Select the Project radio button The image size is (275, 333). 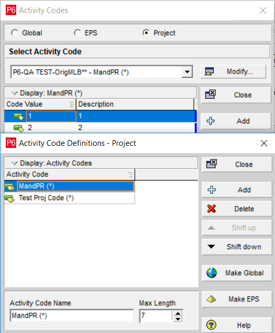click(146, 33)
